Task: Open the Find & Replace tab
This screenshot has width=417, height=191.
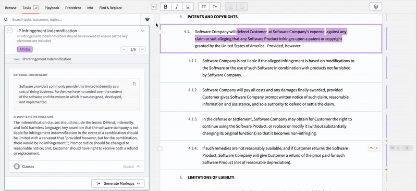Action: tap(111, 8)
